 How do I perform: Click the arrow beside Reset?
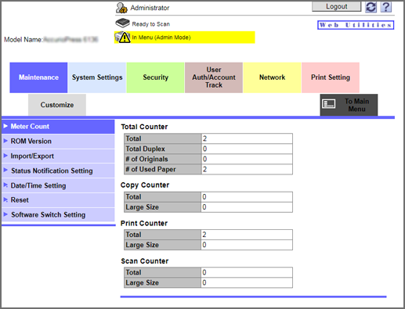[x=5, y=199]
